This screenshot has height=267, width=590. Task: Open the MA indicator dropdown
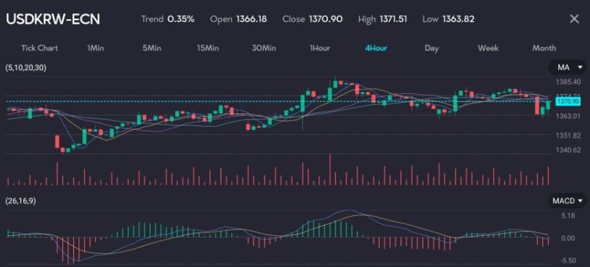click(567, 68)
